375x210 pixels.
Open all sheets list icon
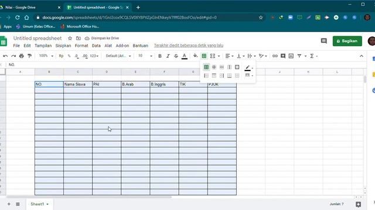point(18,204)
